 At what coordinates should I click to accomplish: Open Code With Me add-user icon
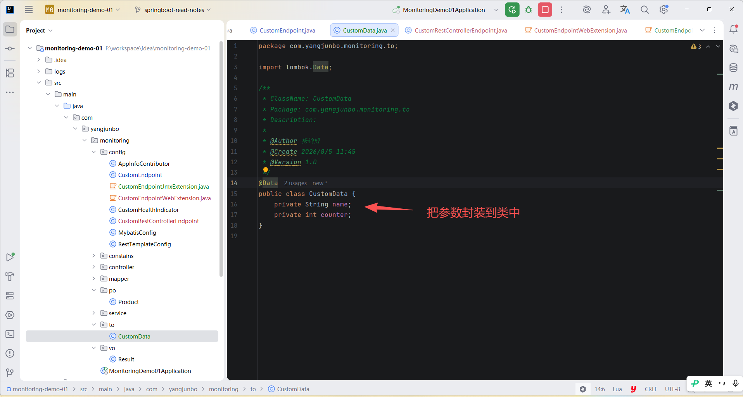(x=606, y=10)
